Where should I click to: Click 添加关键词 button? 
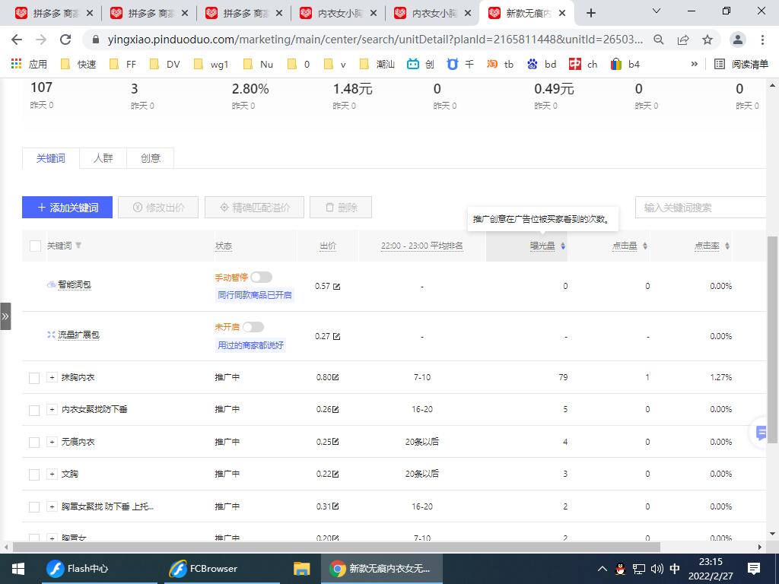67,207
